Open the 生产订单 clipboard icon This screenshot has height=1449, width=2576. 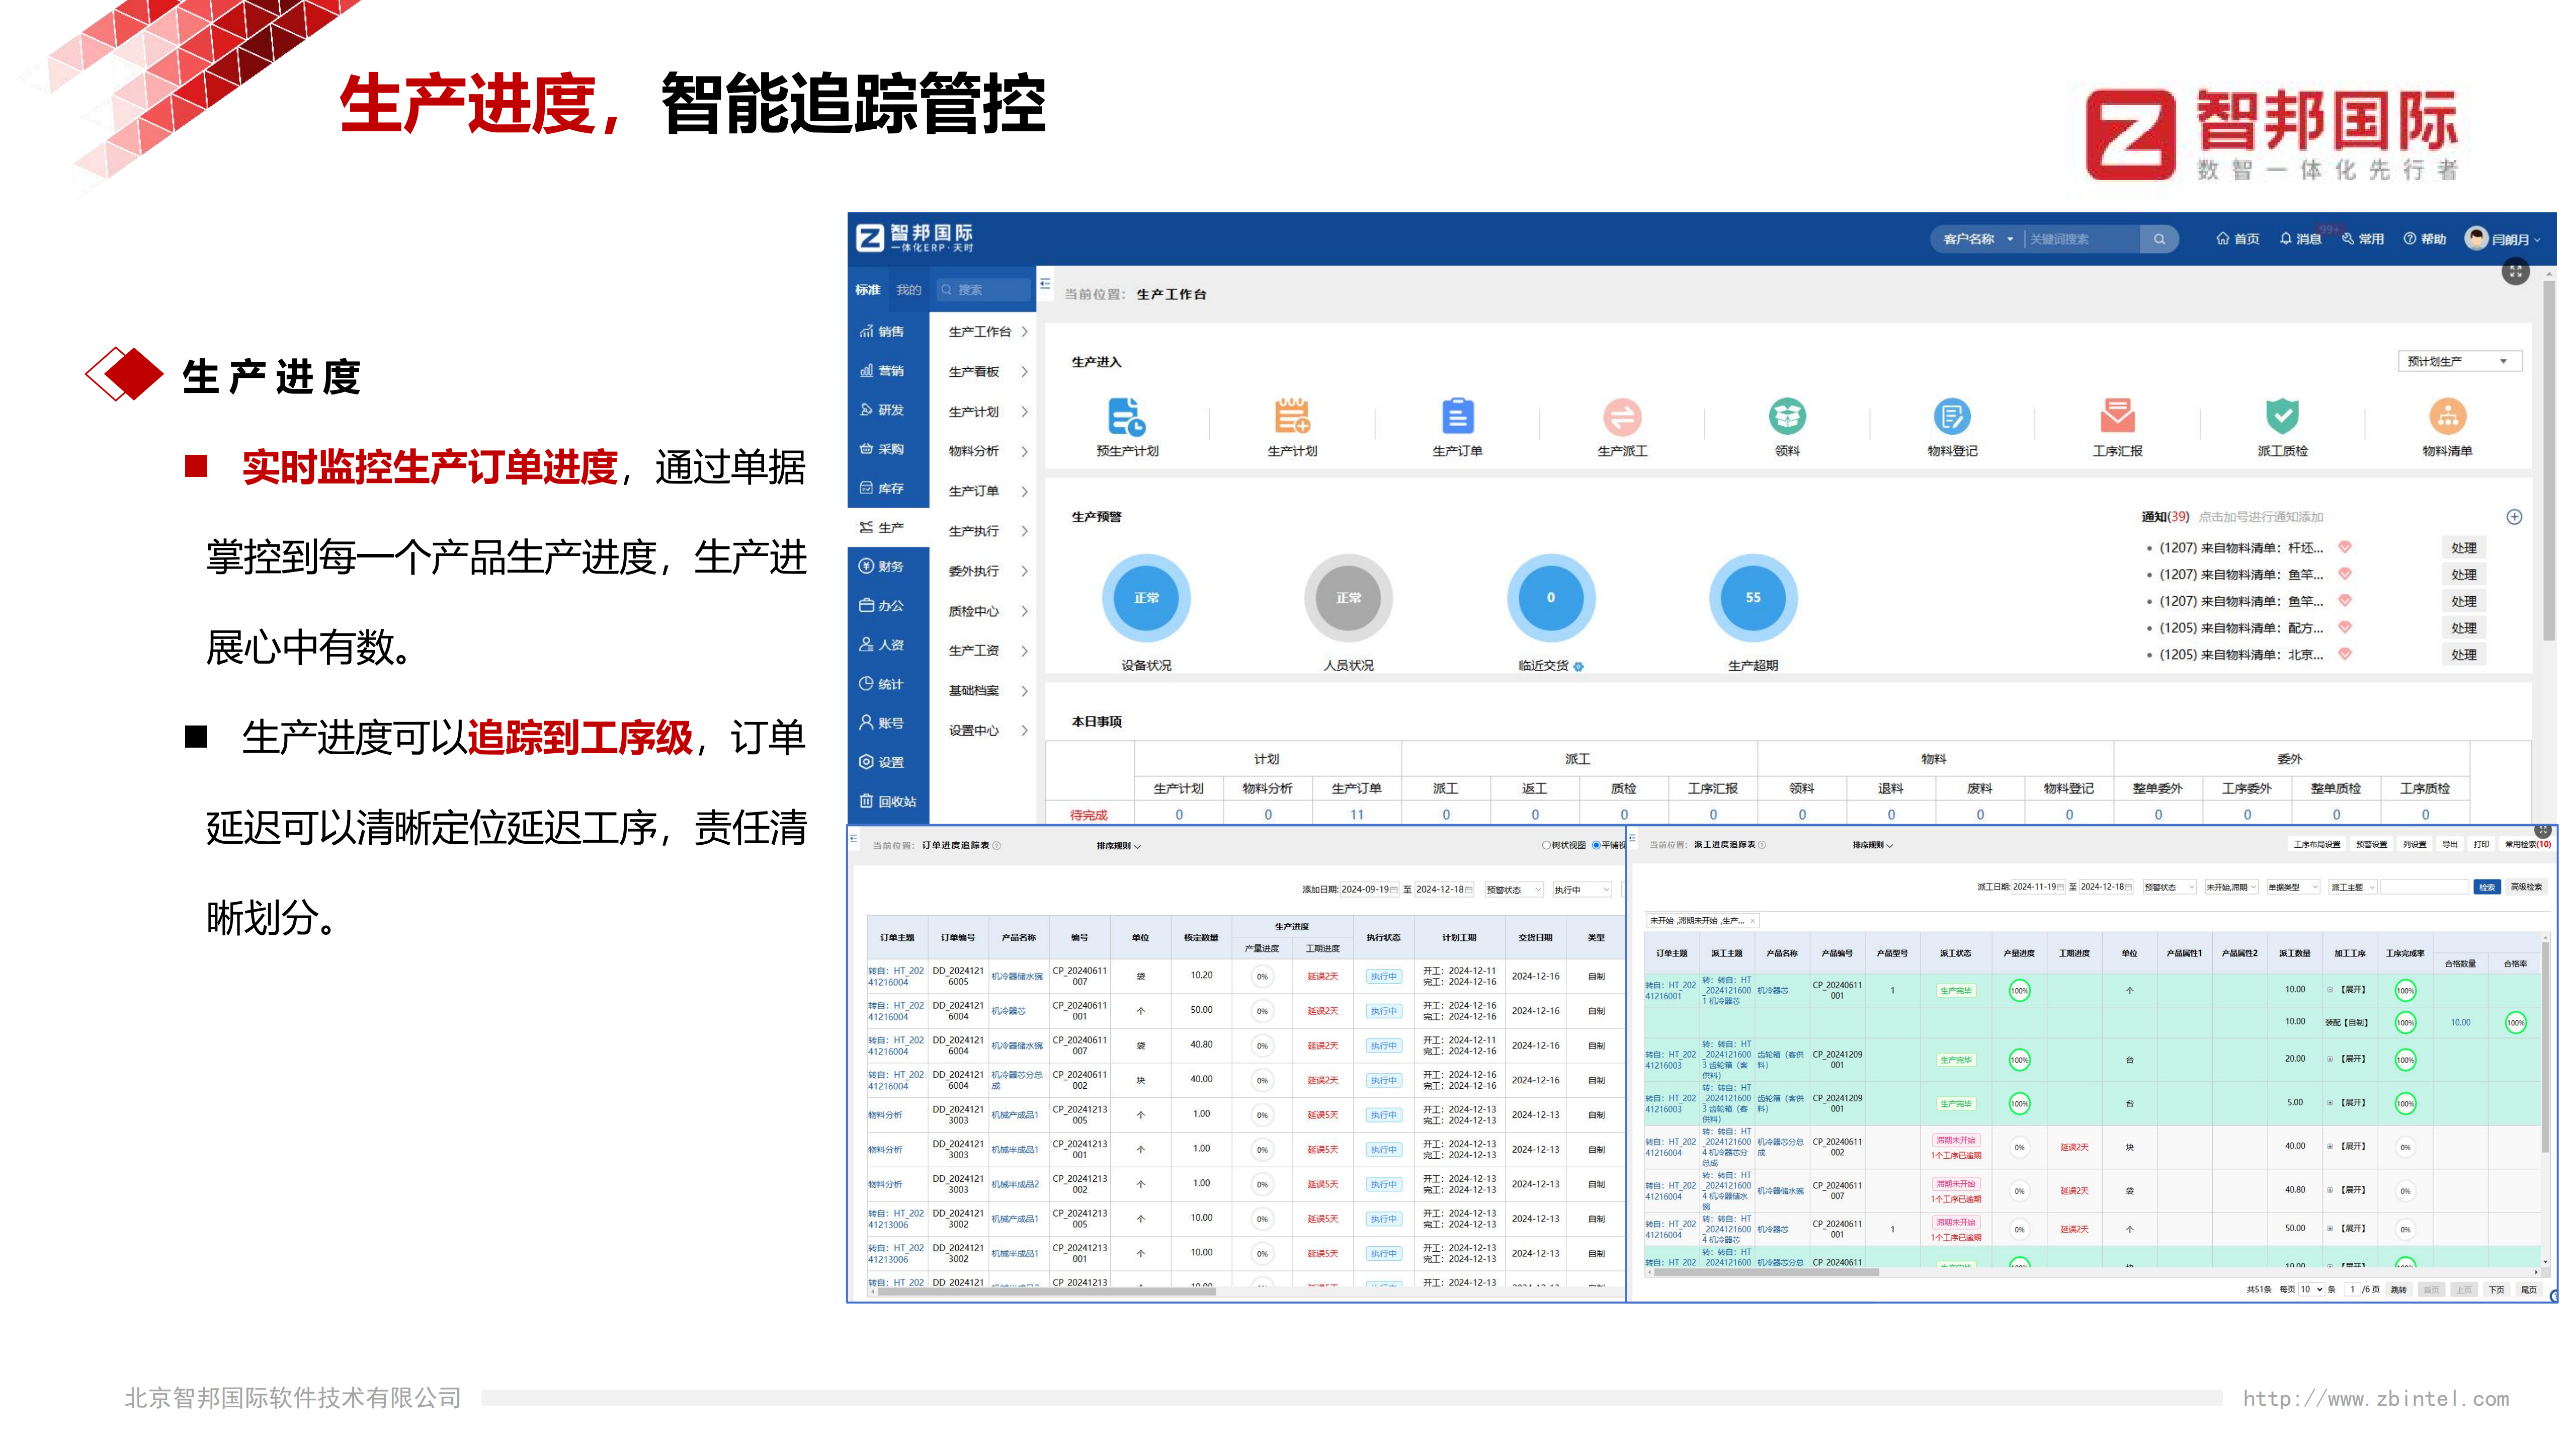click(x=1457, y=416)
